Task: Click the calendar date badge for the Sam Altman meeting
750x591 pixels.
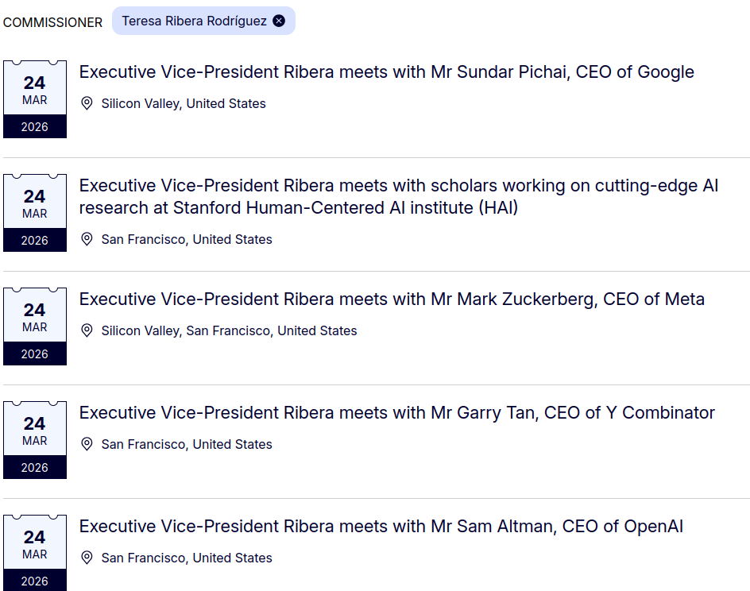Action: coord(35,554)
